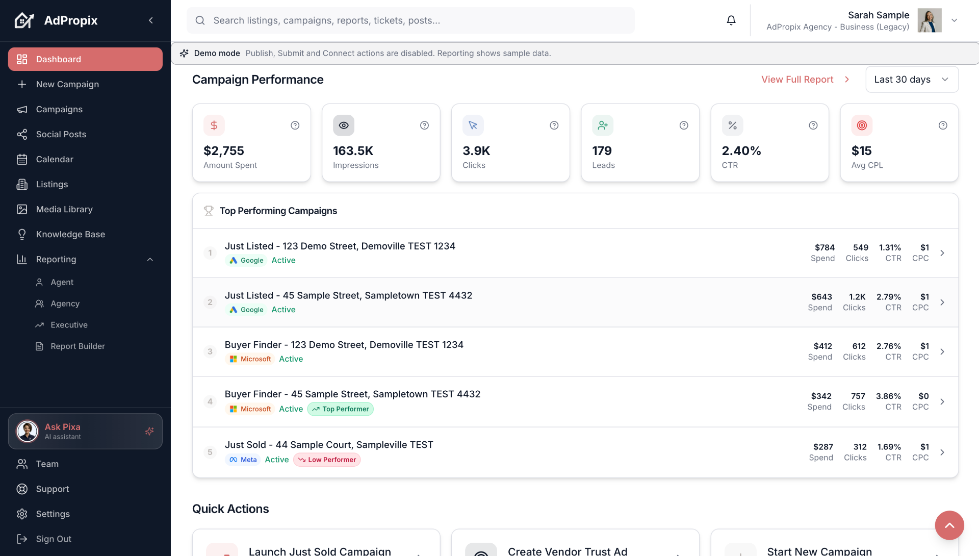Open Just Listed - 45 Sample Street campaign title

[x=348, y=295]
